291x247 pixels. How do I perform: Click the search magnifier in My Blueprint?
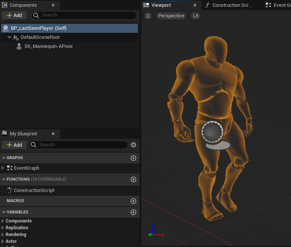coord(34,145)
